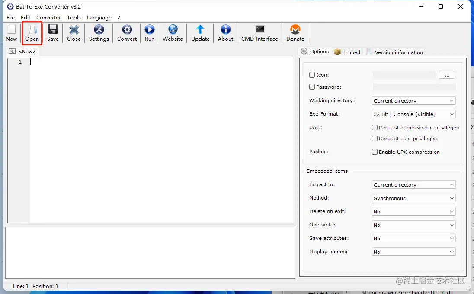The height and width of the screenshot is (294, 474).
Task: Click the output log panel below editor
Action: [x=150, y=253]
